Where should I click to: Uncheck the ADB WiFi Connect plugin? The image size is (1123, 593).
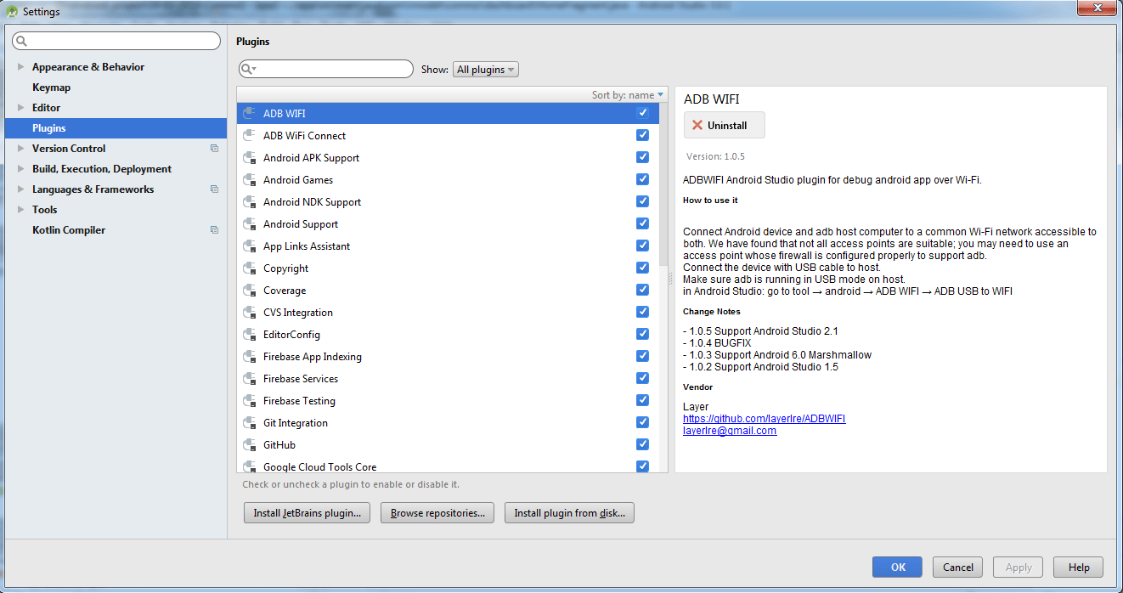tap(642, 135)
